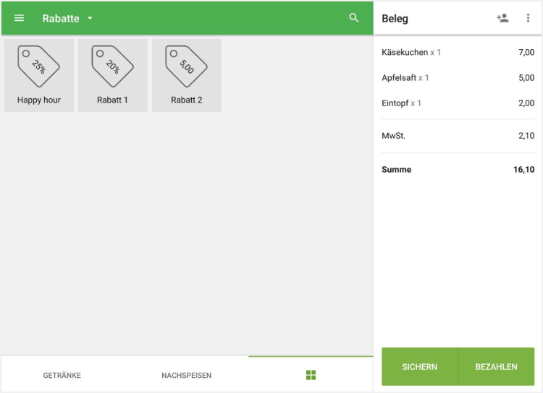Select the Käsekuchen receipt line
The height and width of the screenshot is (393, 543).
tap(458, 53)
